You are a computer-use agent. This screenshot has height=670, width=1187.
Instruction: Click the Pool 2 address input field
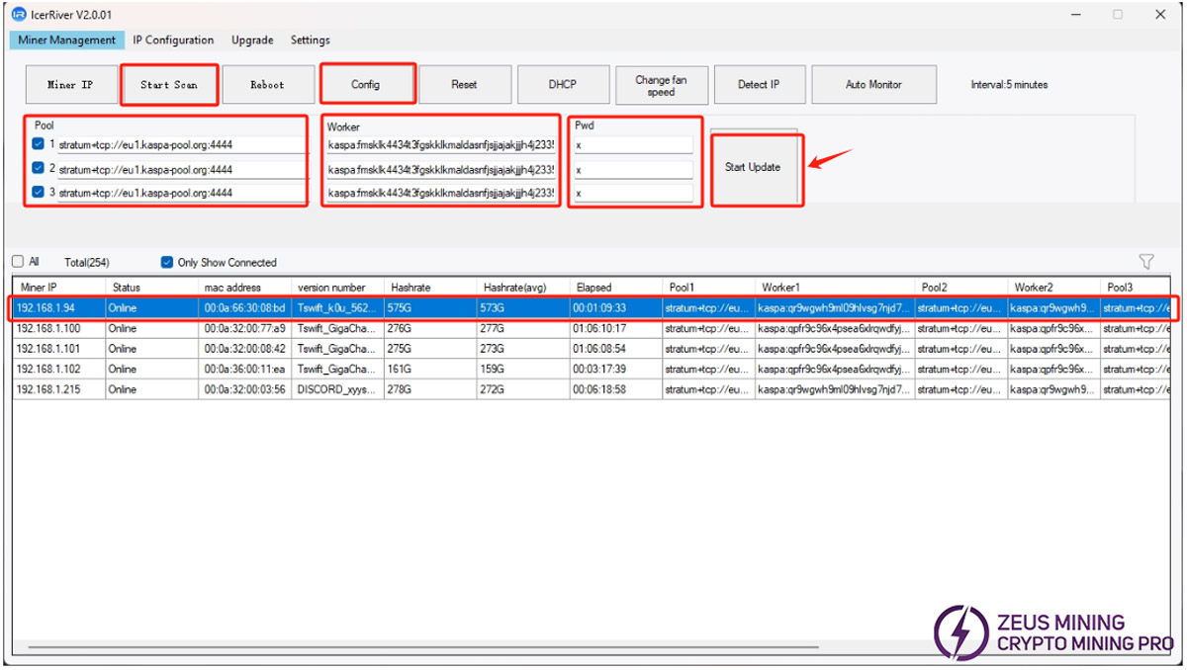pyautogui.click(x=181, y=169)
